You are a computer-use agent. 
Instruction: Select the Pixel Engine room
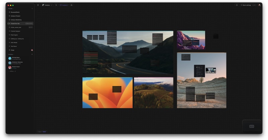(20, 35)
